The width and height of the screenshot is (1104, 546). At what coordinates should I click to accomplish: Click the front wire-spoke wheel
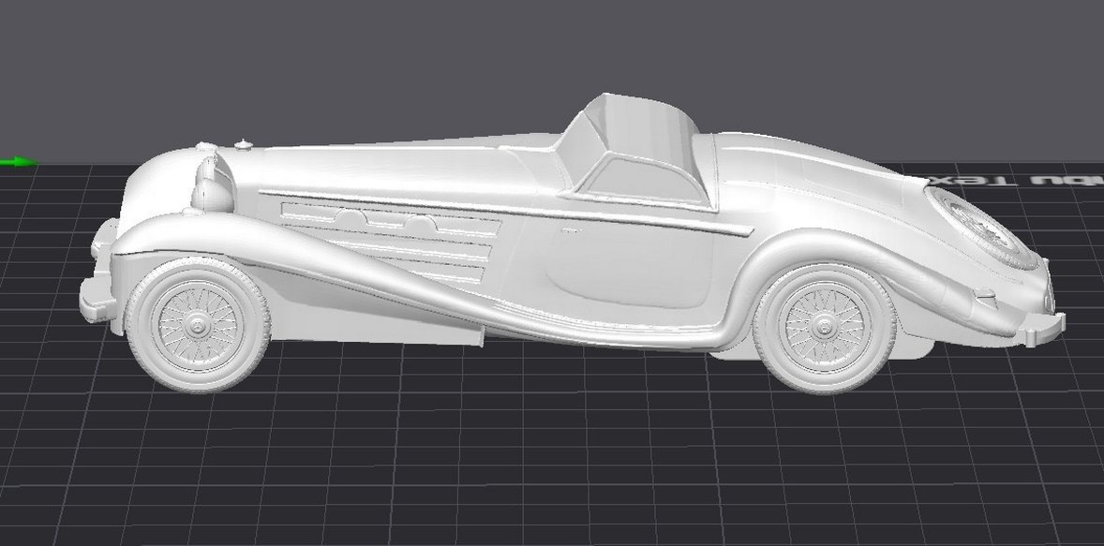[197, 323]
